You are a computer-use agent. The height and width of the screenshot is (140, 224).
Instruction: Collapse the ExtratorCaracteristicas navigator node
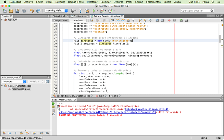(2, 86)
